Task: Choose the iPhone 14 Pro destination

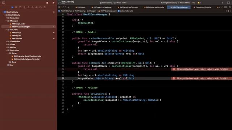Action: (120, 3)
